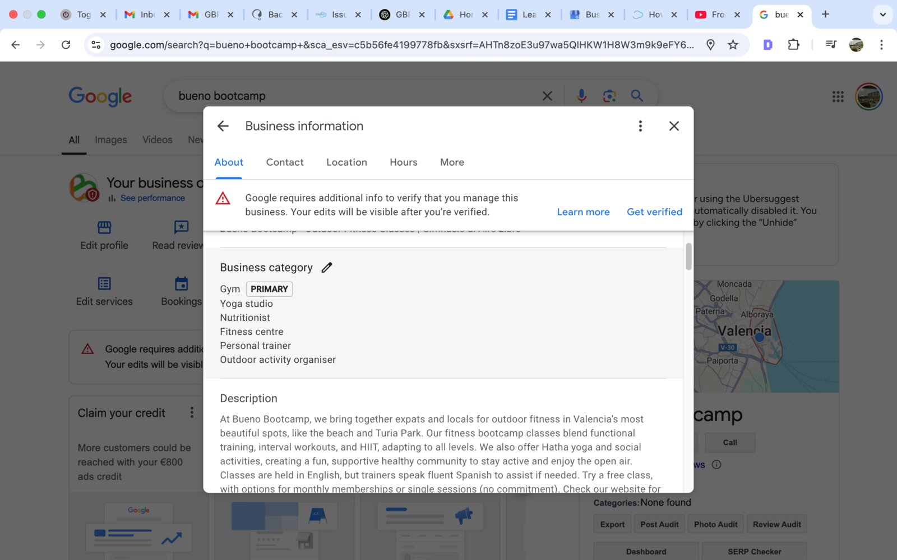Viewport: 897px width, 560px height.
Task: Close the Business information dialog
Action: (x=674, y=126)
